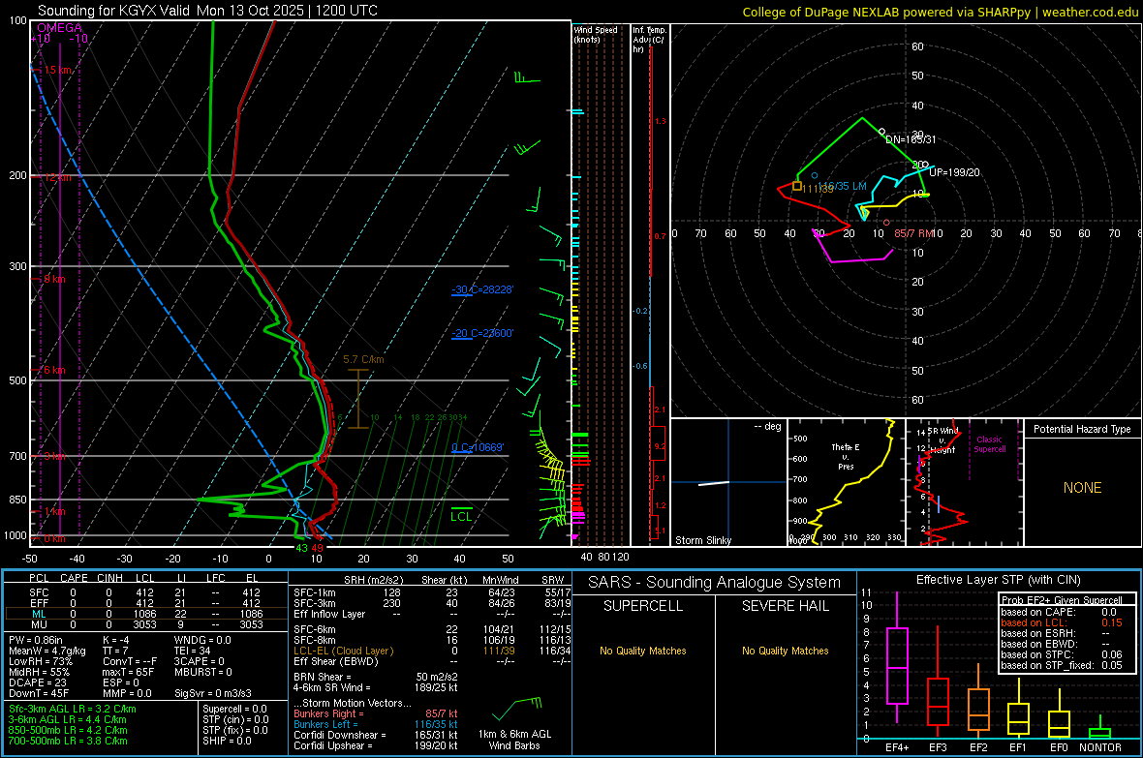The width and height of the screenshot is (1143, 758).
Task: Click the DownT = 45F value
Action: coord(39,693)
